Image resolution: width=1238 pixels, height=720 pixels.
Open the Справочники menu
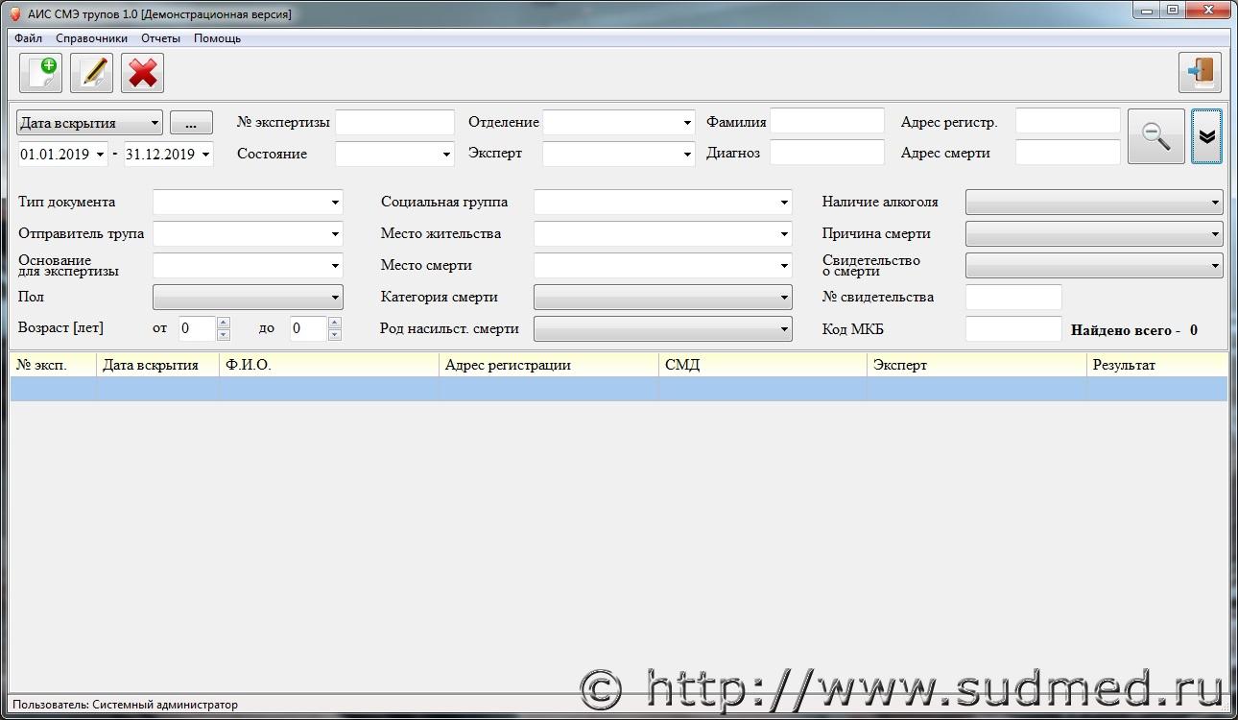(x=91, y=38)
